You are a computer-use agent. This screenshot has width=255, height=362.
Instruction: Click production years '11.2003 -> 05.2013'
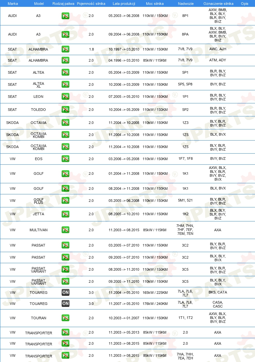124,332
